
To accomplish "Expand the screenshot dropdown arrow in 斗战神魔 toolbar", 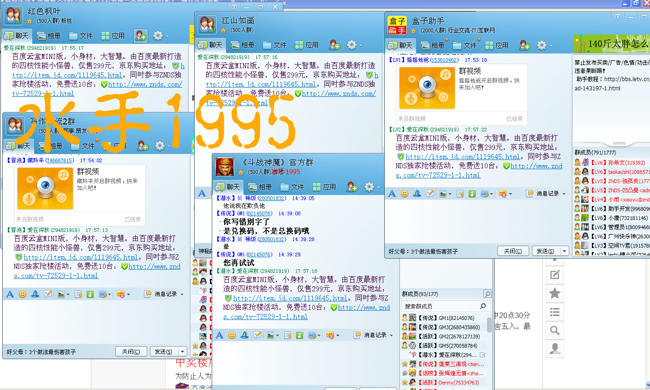I will [x=319, y=336].
